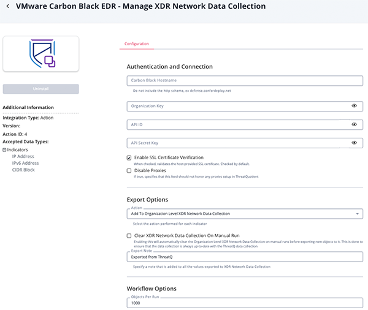Click the 'Workflow Options' heading
The height and width of the screenshot is (310, 368).
(x=151, y=289)
